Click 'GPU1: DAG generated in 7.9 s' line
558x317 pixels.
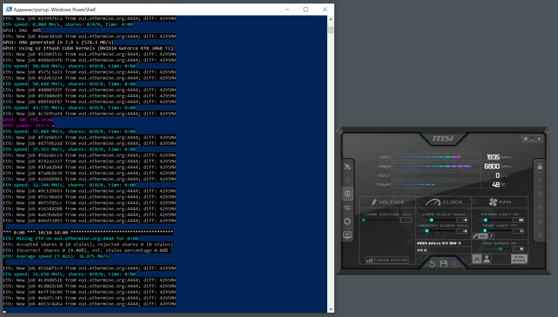point(58,42)
